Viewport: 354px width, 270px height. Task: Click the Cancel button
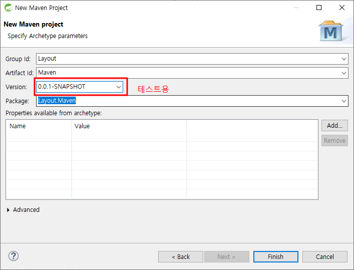tap(324, 256)
